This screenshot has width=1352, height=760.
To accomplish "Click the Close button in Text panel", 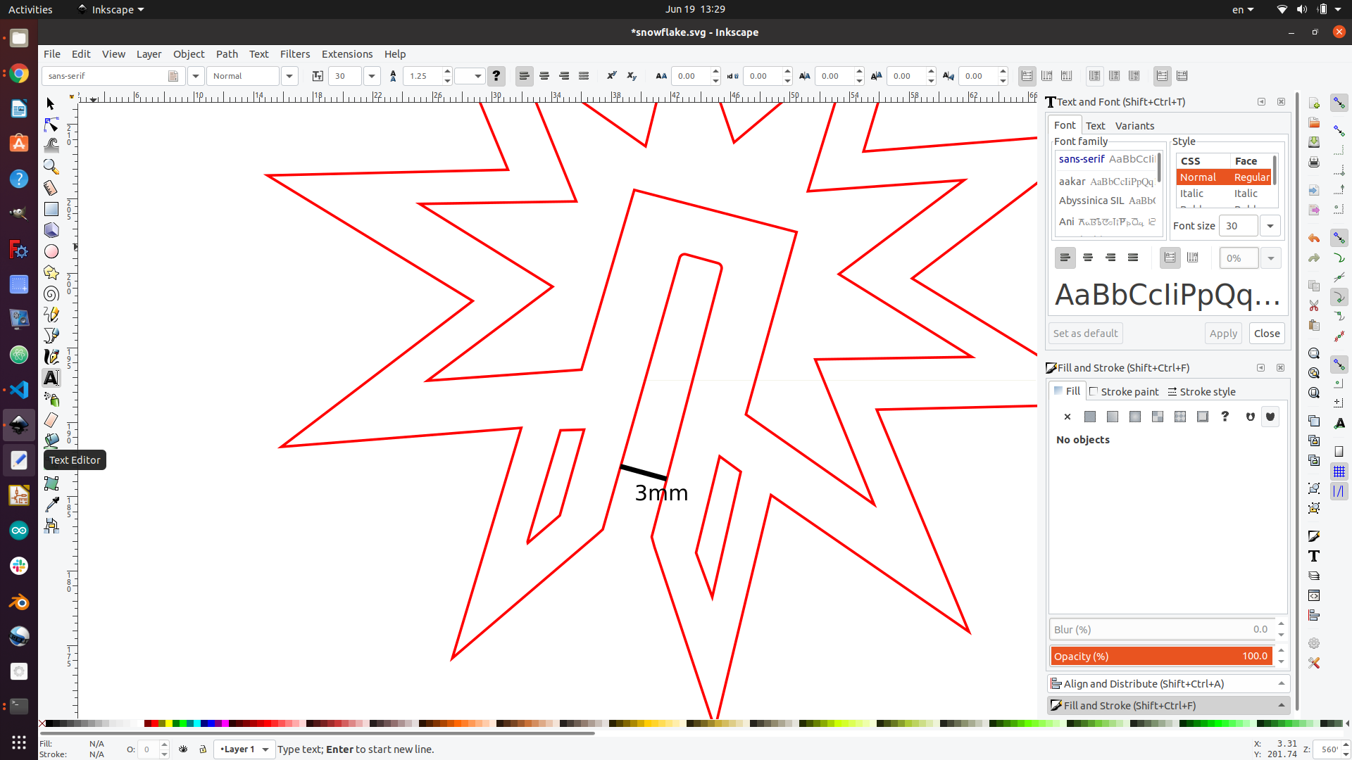I will [x=1267, y=334].
